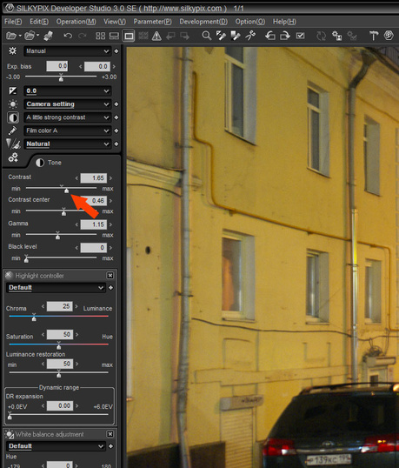Click the open folder toolbar icon
Image resolution: width=399 pixels, height=468 pixels.
(x=30, y=37)
